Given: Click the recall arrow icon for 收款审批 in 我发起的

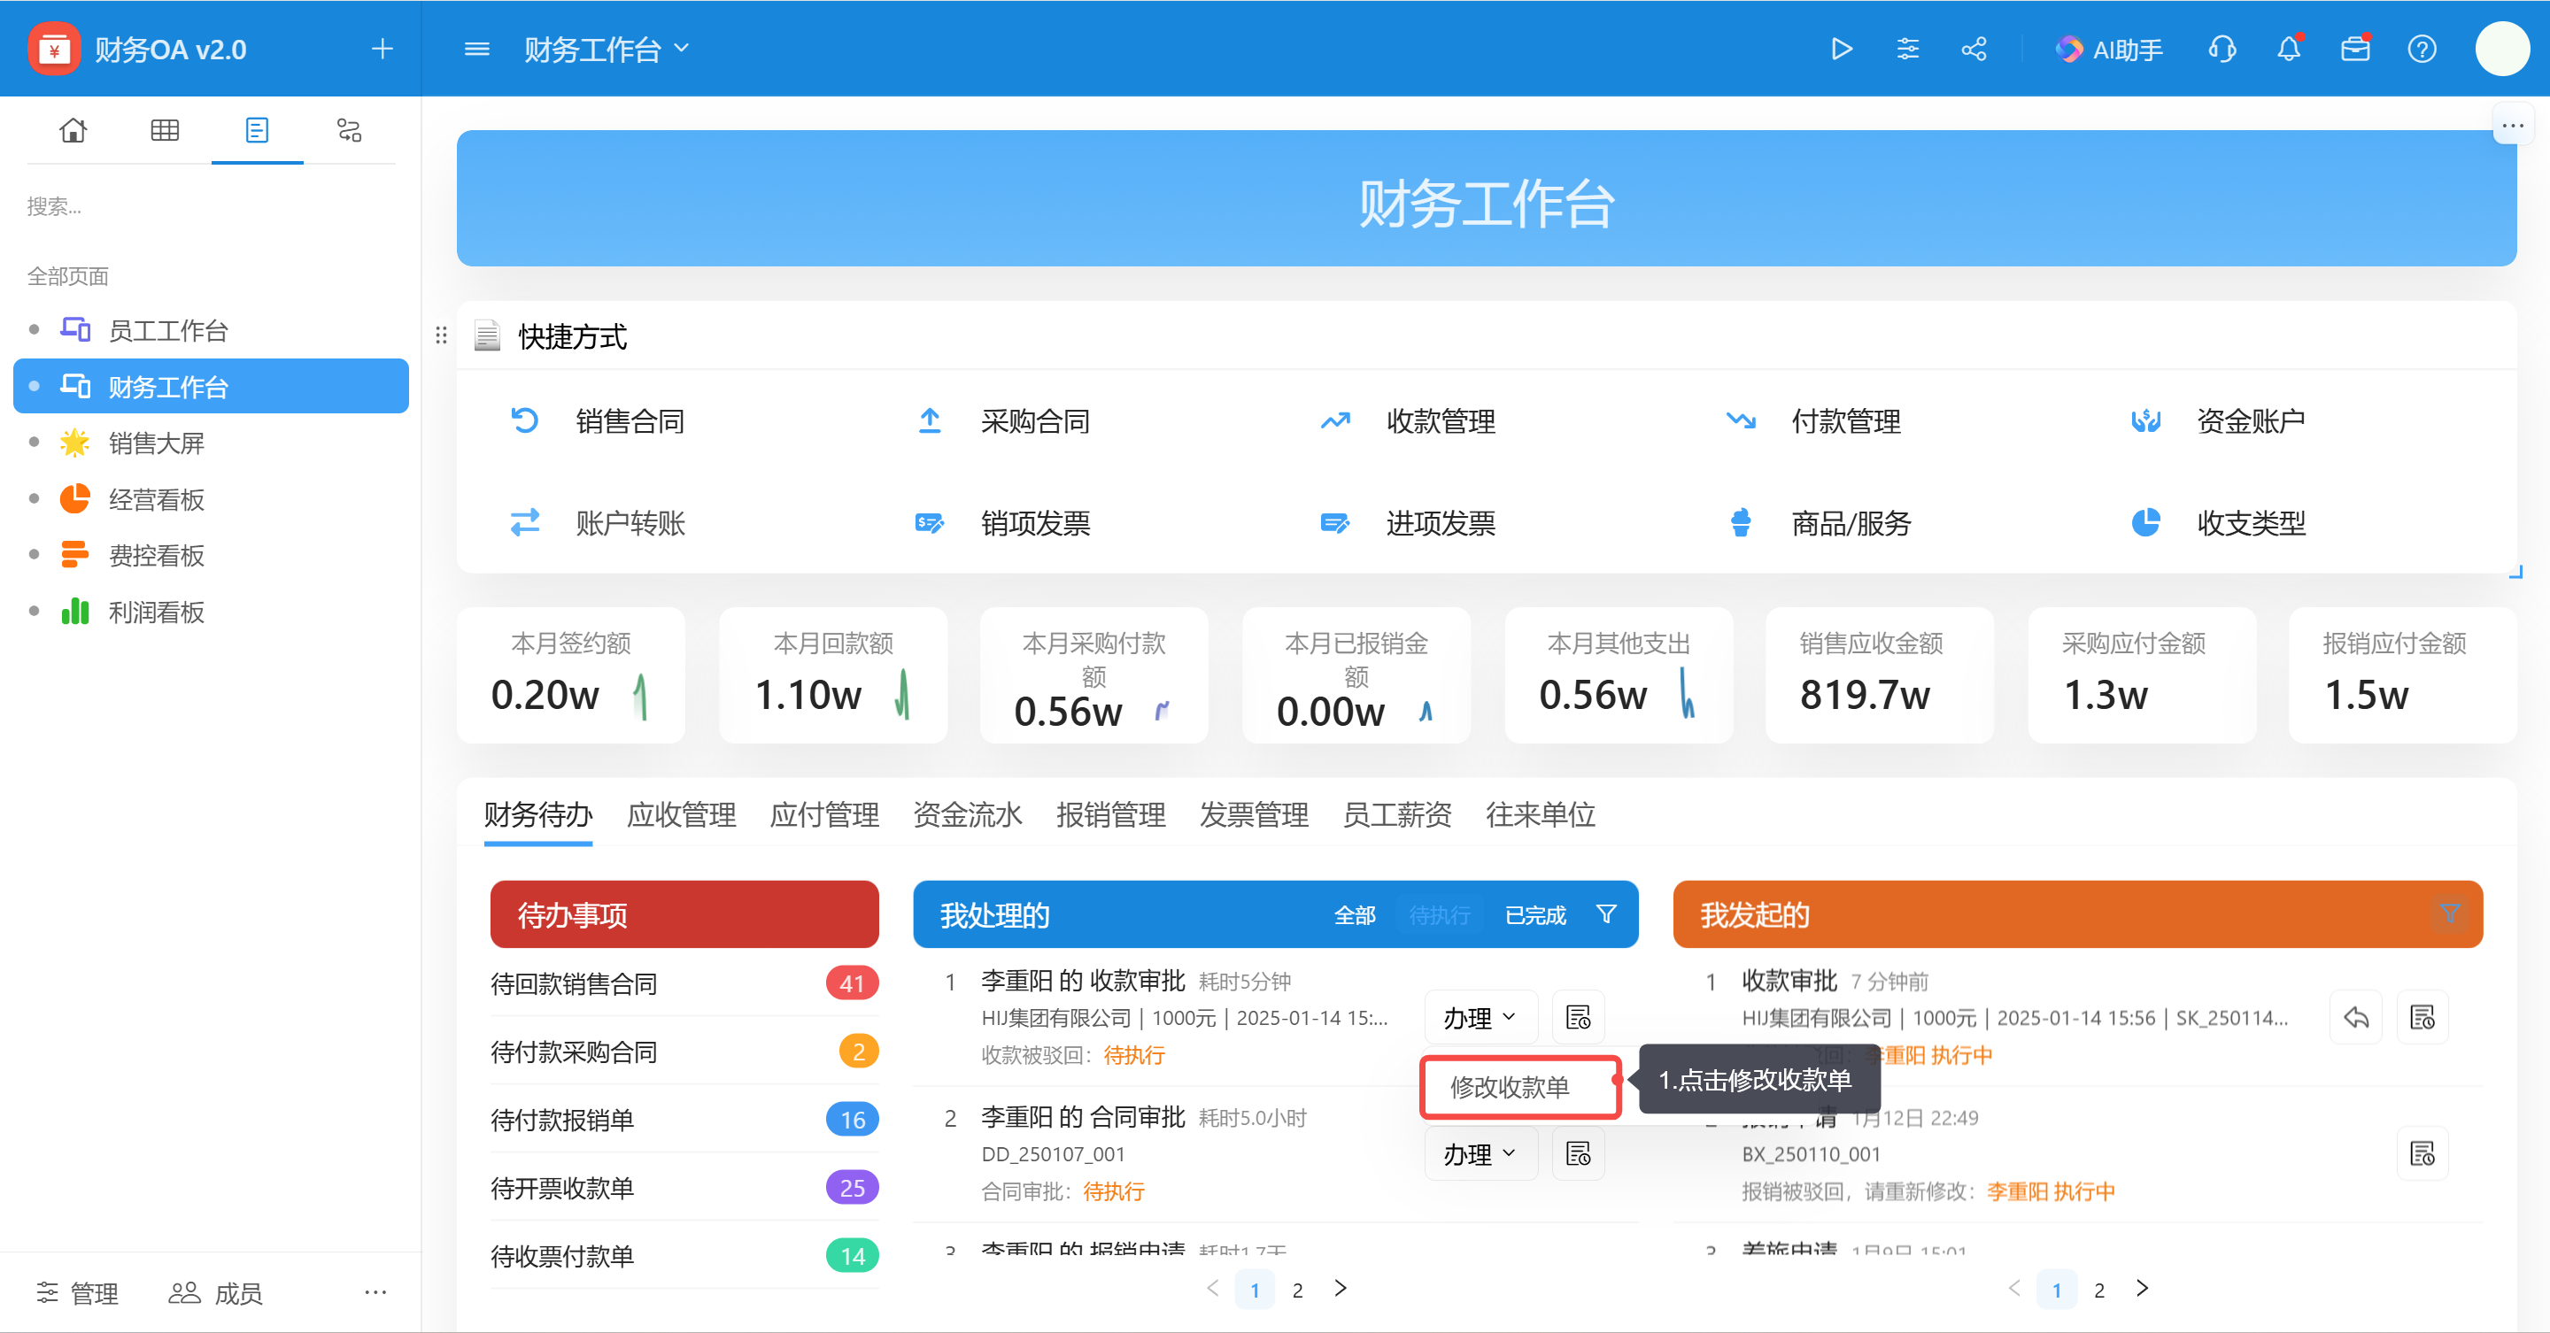Looking at the screenshot, I should tap(2356, 1016).
